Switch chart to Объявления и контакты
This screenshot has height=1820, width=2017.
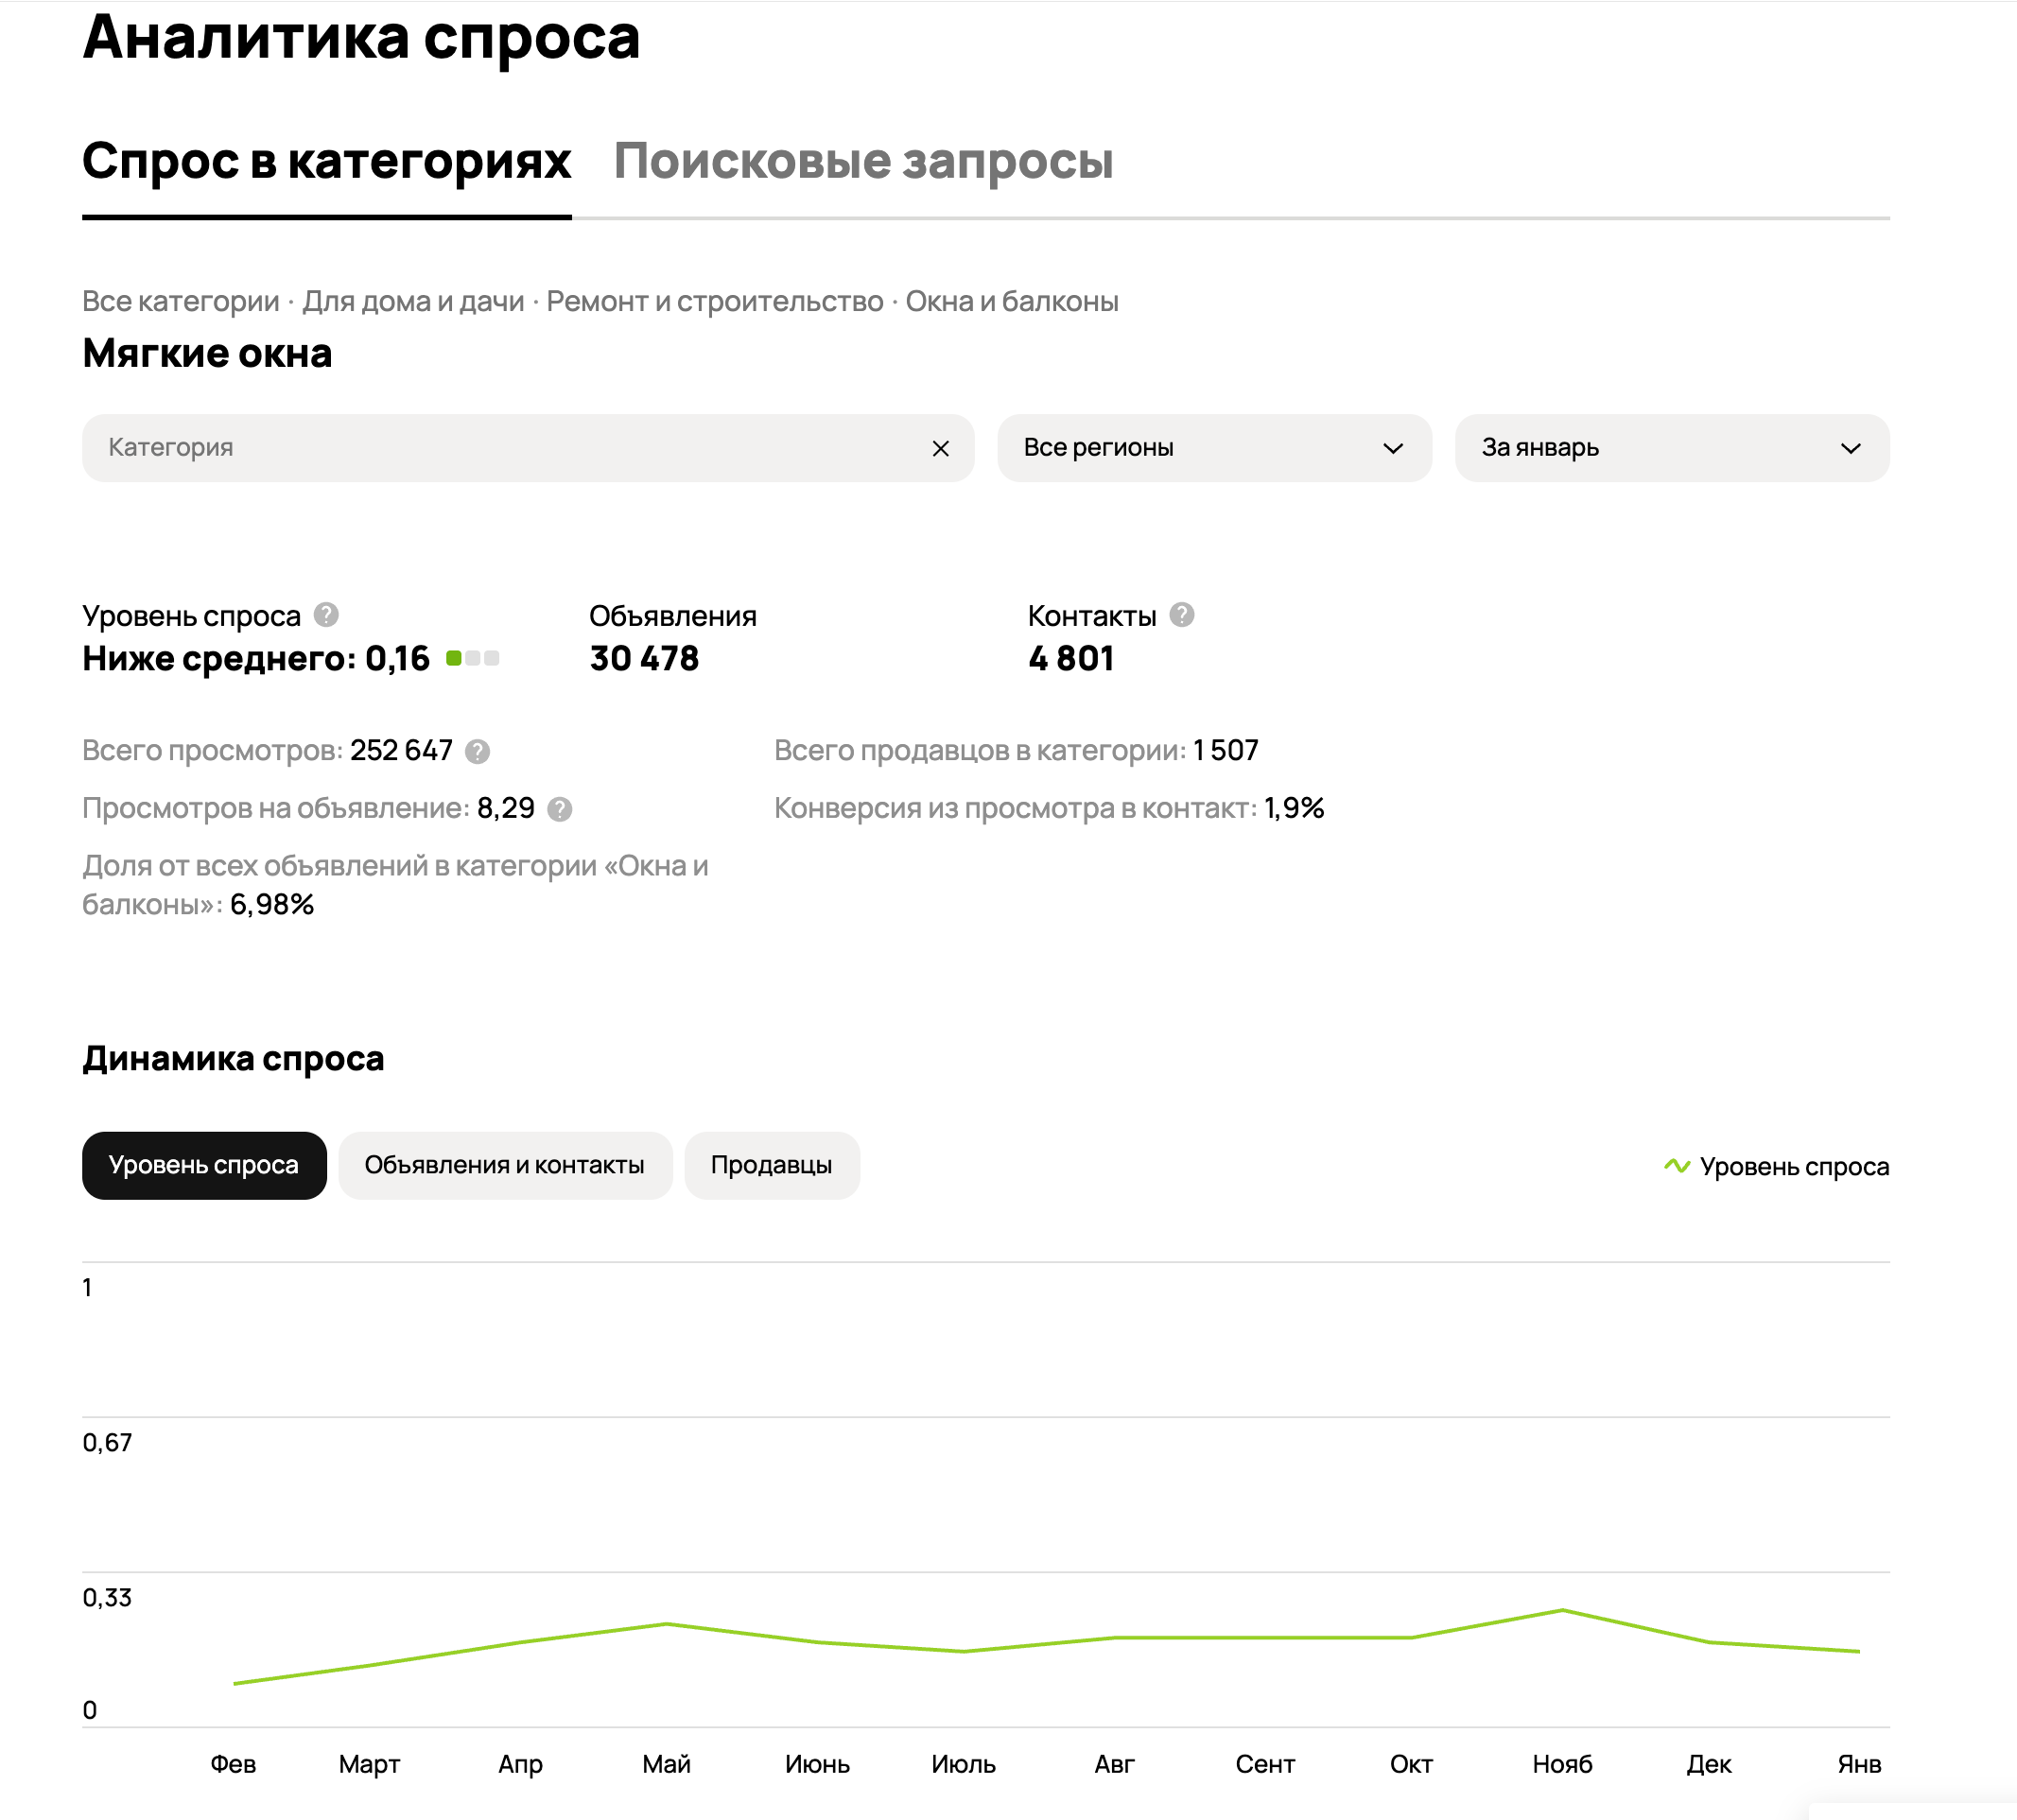click(504, 1165)
